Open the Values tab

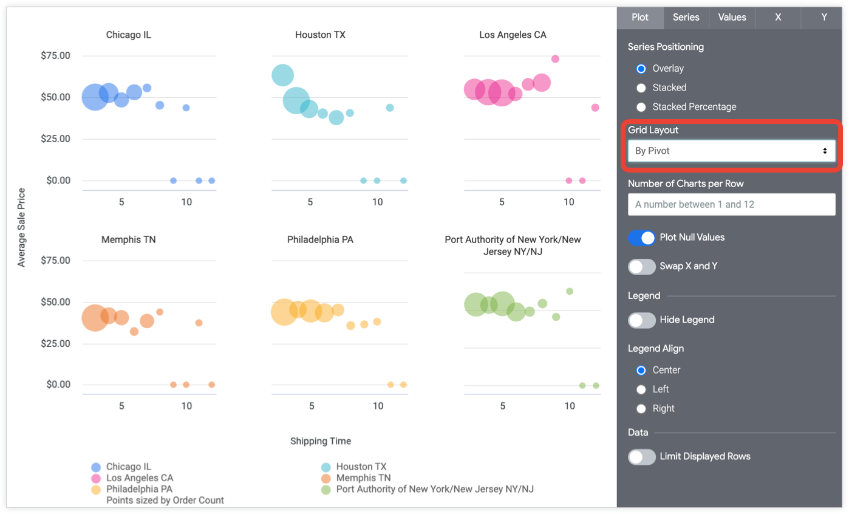[732, 17]
